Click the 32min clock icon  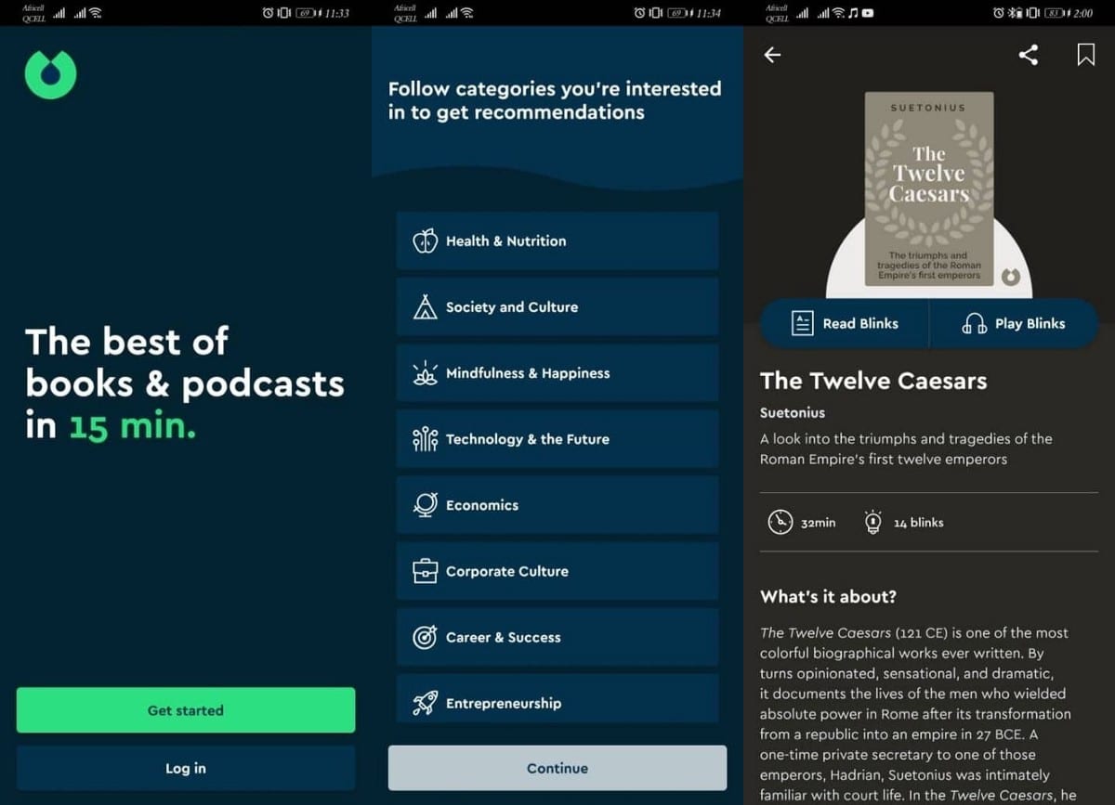pyautogui.click(x=780, y=523)
